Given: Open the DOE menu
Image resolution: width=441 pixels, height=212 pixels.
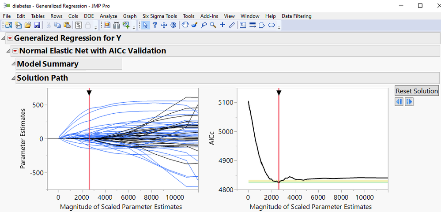Looking at the screenshot, I should coord(89,16).
